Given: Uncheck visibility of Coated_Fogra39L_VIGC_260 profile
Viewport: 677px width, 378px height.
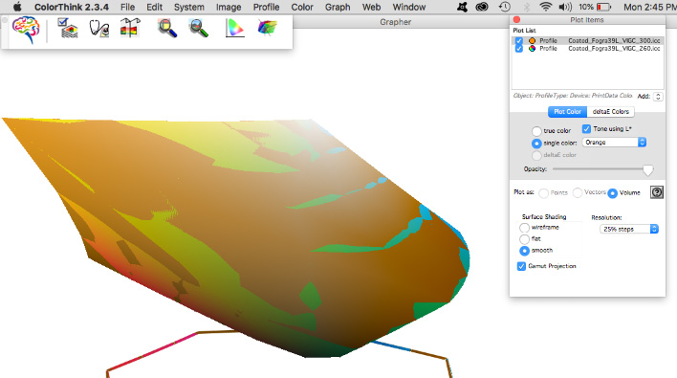Looking at the screenshot, I should tap(519, 49).
